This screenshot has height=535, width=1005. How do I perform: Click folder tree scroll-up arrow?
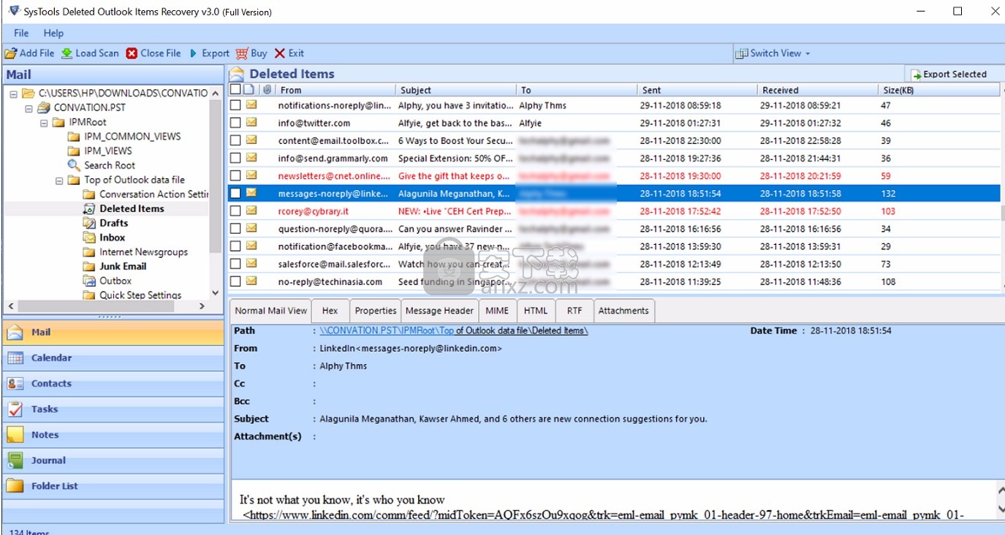pos(216,94)
